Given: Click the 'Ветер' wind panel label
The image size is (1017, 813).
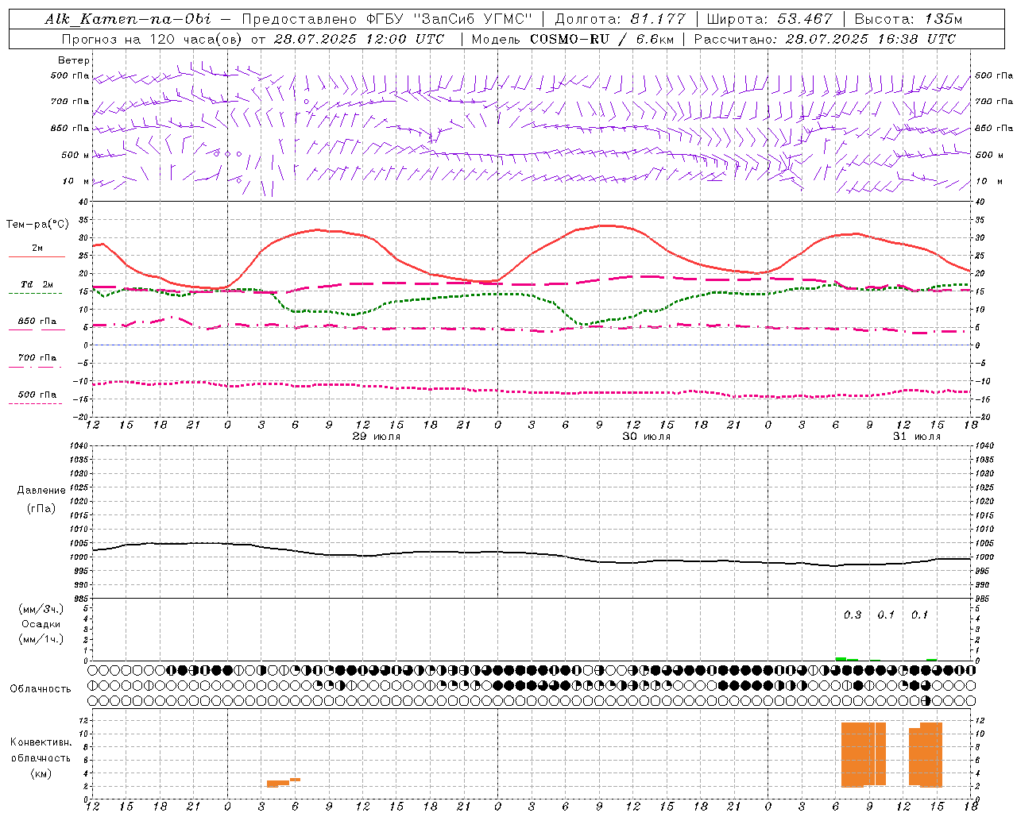Looking at the screenshot, I should (x=74, y=60).
